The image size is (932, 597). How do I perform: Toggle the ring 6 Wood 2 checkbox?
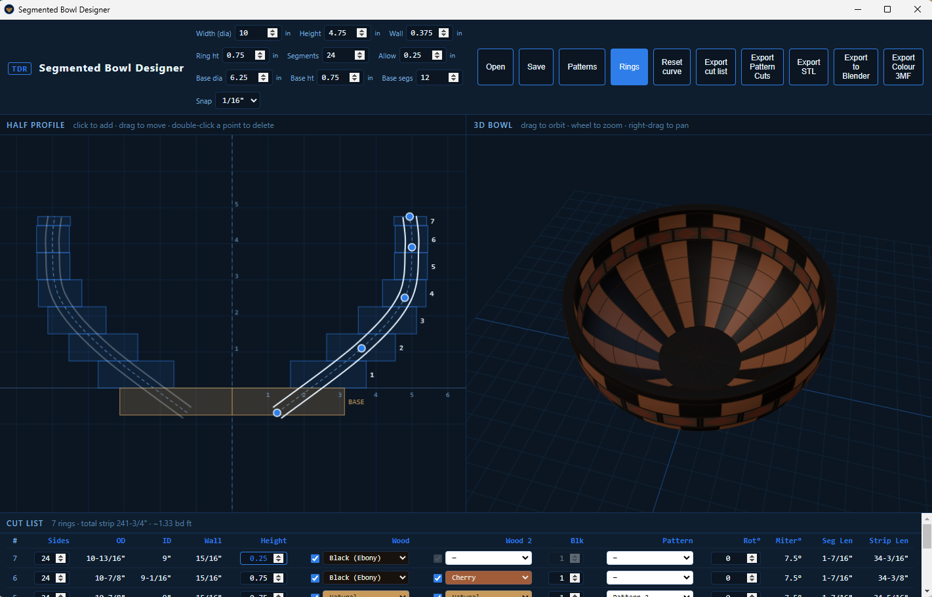(x=437, y=578)
